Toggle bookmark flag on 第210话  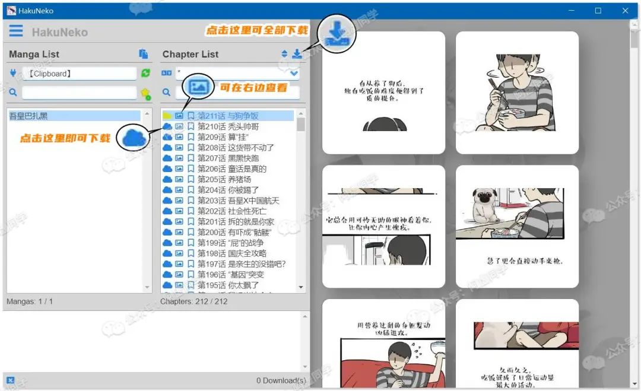(191, 126)
